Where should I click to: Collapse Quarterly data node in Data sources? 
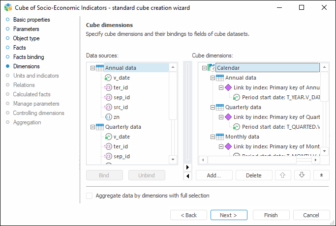click(92, 127)
